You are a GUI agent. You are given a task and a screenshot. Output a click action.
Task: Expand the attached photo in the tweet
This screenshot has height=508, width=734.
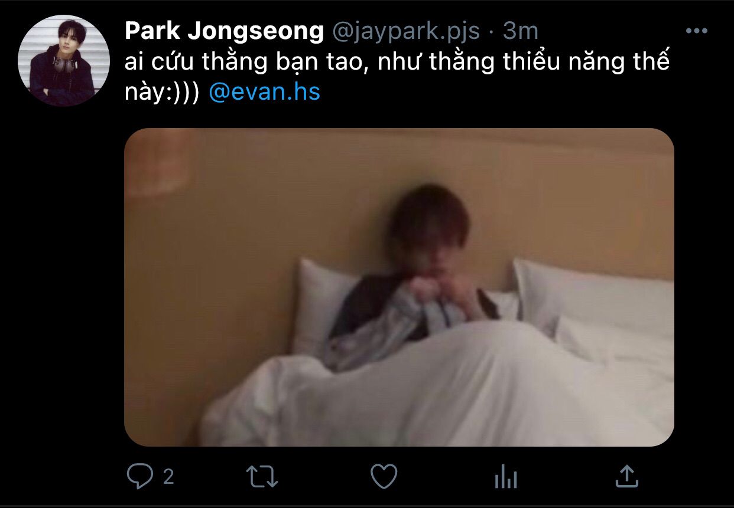click(399, 287)
